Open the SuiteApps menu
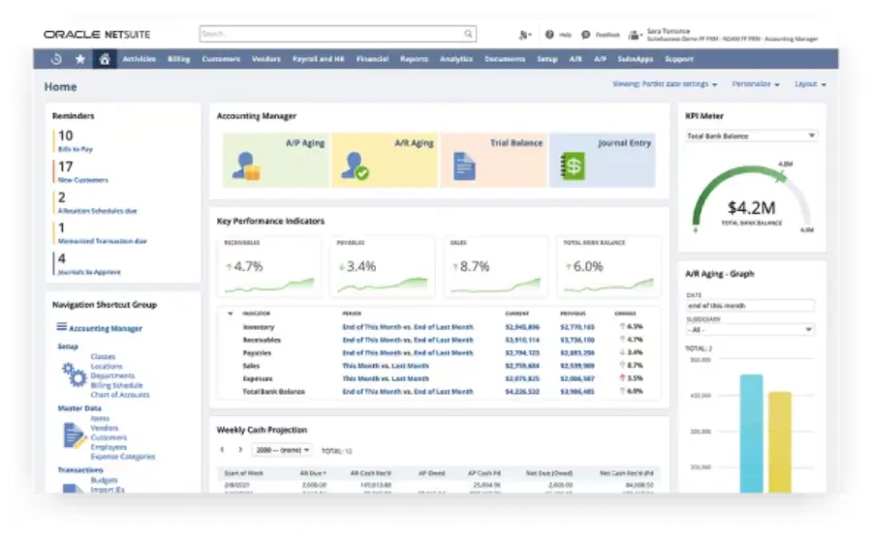The width and height of the screenshot is (872, 538). (x=635, y=59)
